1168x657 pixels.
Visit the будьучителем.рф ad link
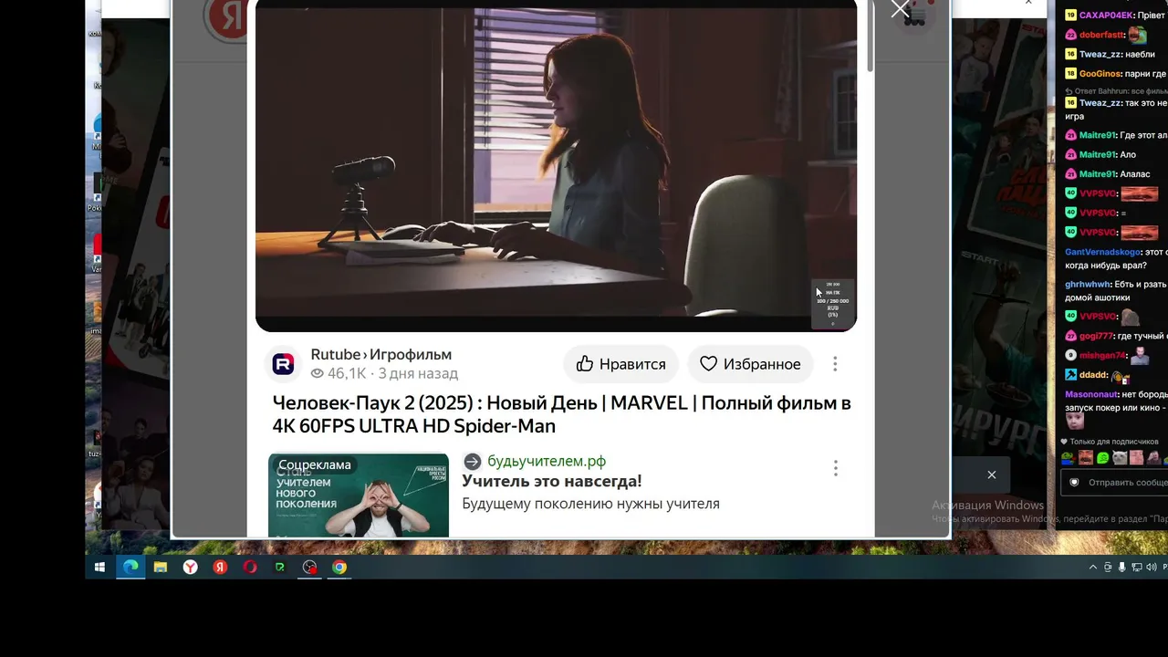click(547, 461)
